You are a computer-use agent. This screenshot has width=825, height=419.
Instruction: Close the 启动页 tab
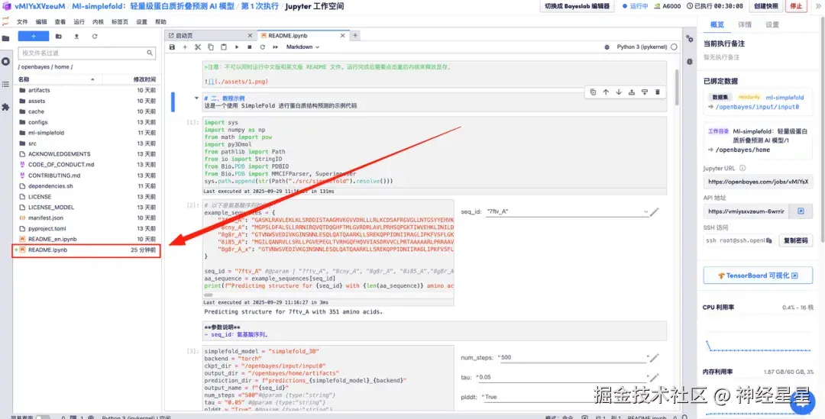(251, 36)
